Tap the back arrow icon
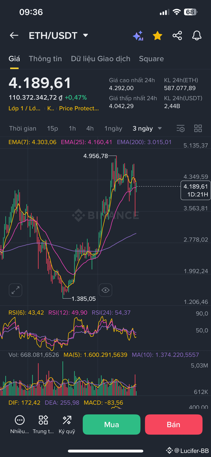 coord(14,35)
